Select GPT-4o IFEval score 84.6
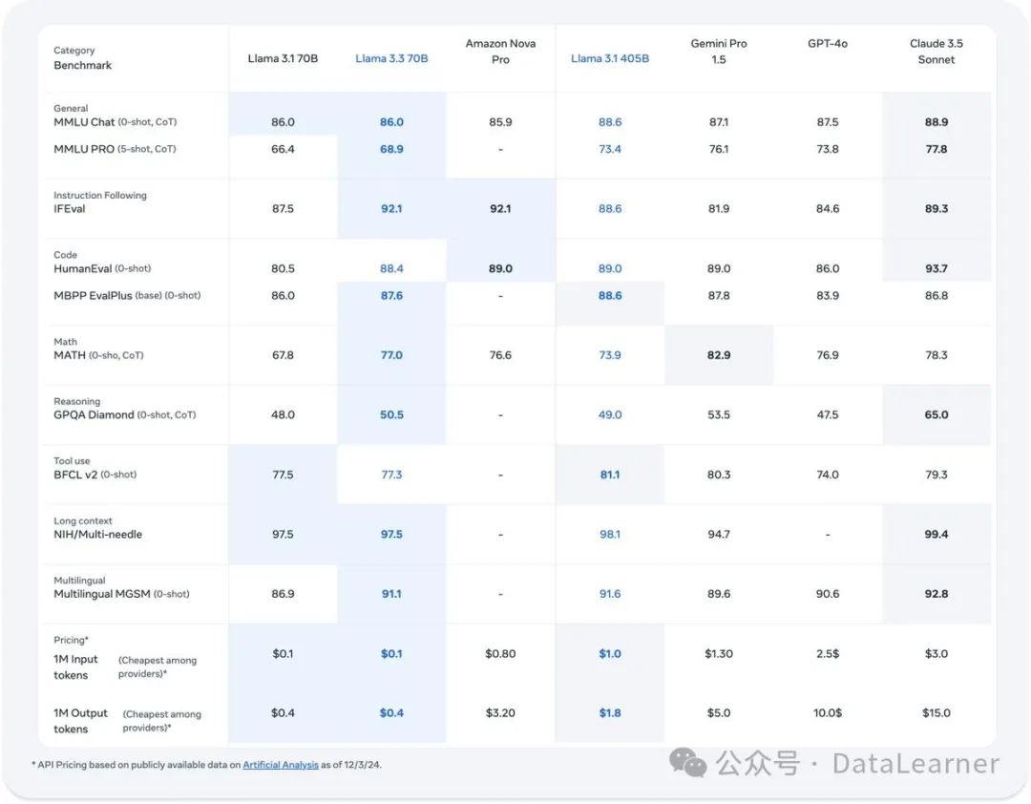Image resolution: width=1031 pixels, height=804 pixels. 827,209
